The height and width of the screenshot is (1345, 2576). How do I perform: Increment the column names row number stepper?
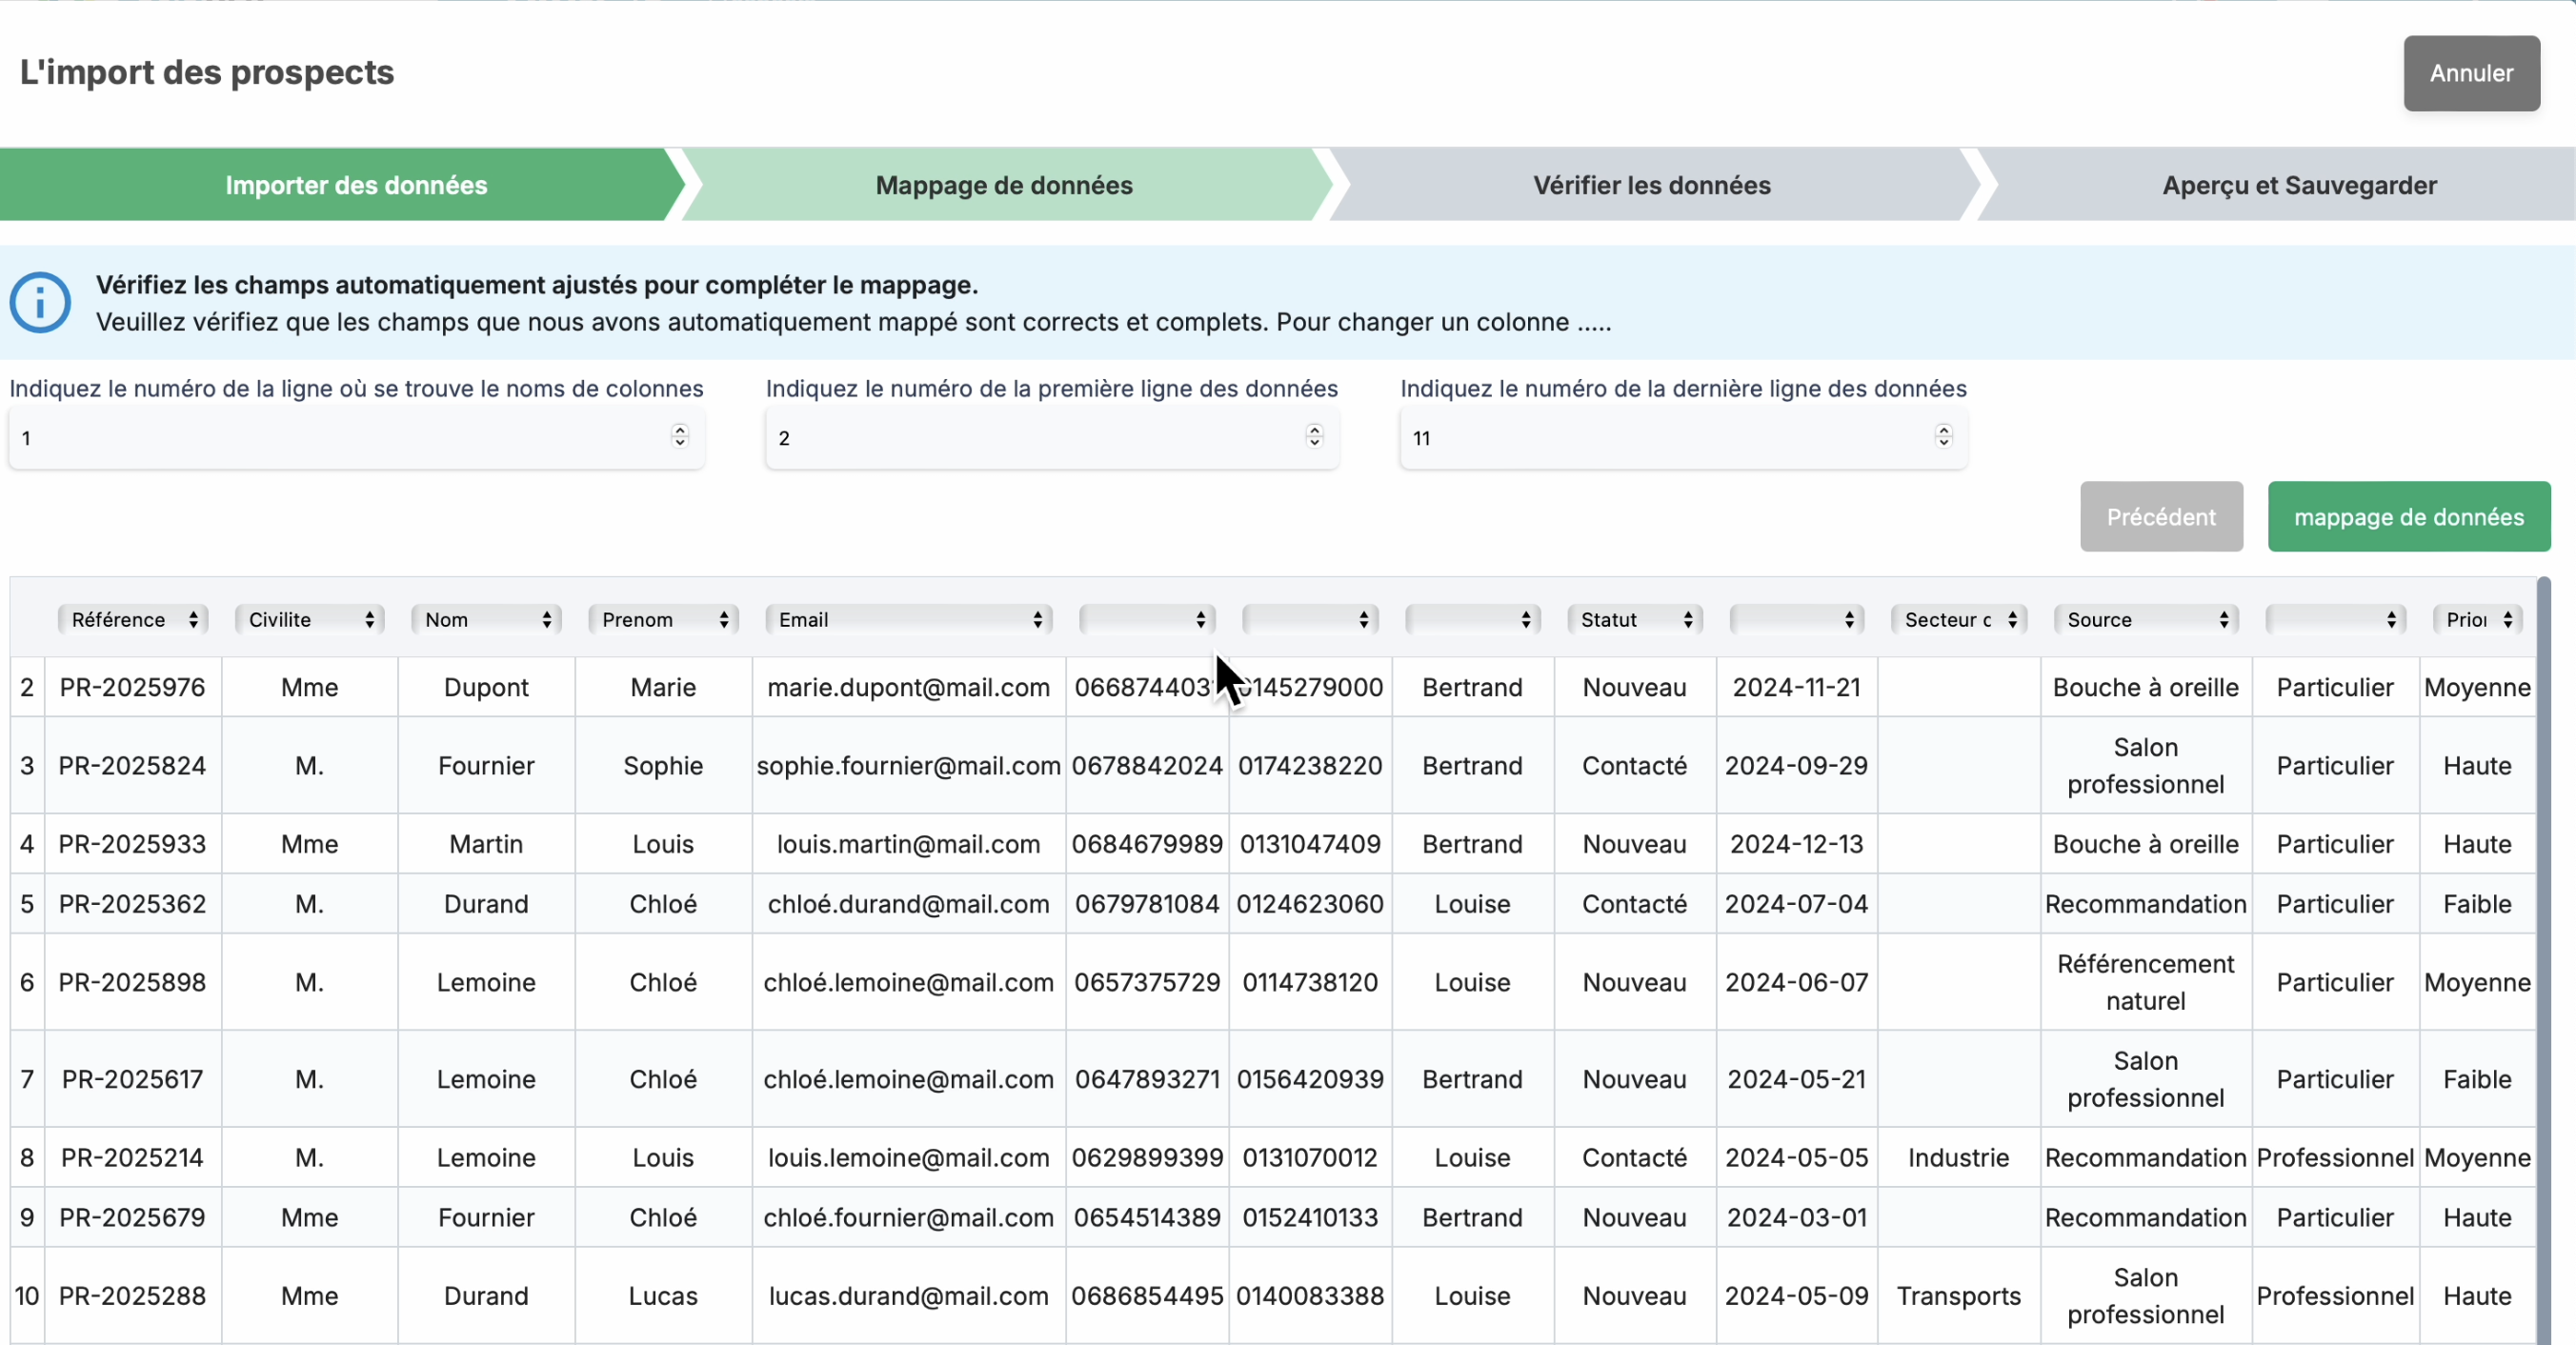click(680, 430)
